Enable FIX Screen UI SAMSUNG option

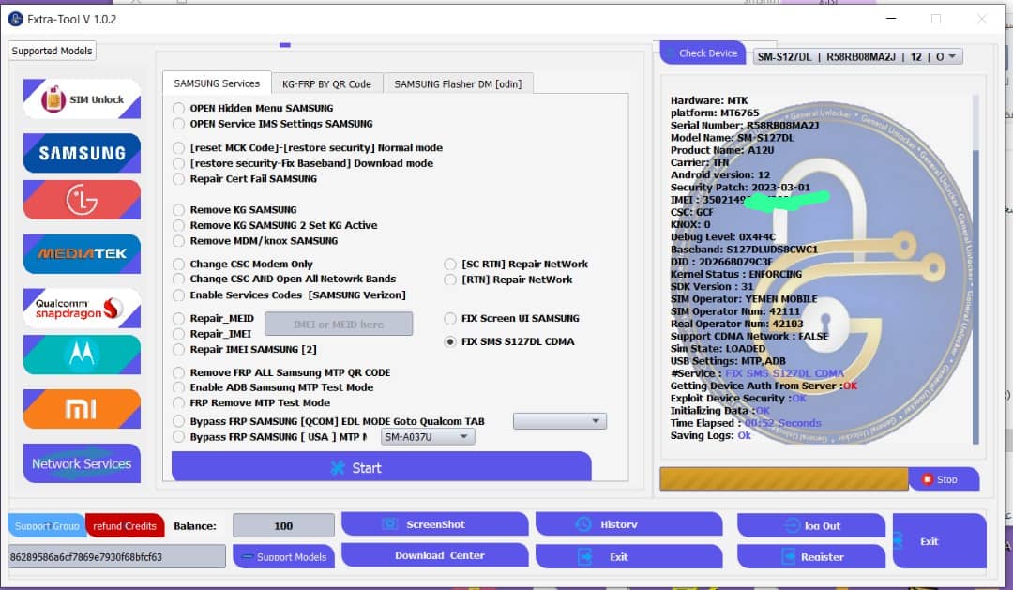(451, 319)
